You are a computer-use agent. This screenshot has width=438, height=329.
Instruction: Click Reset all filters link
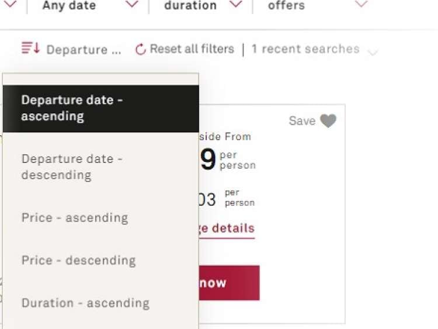pos(192,49)
